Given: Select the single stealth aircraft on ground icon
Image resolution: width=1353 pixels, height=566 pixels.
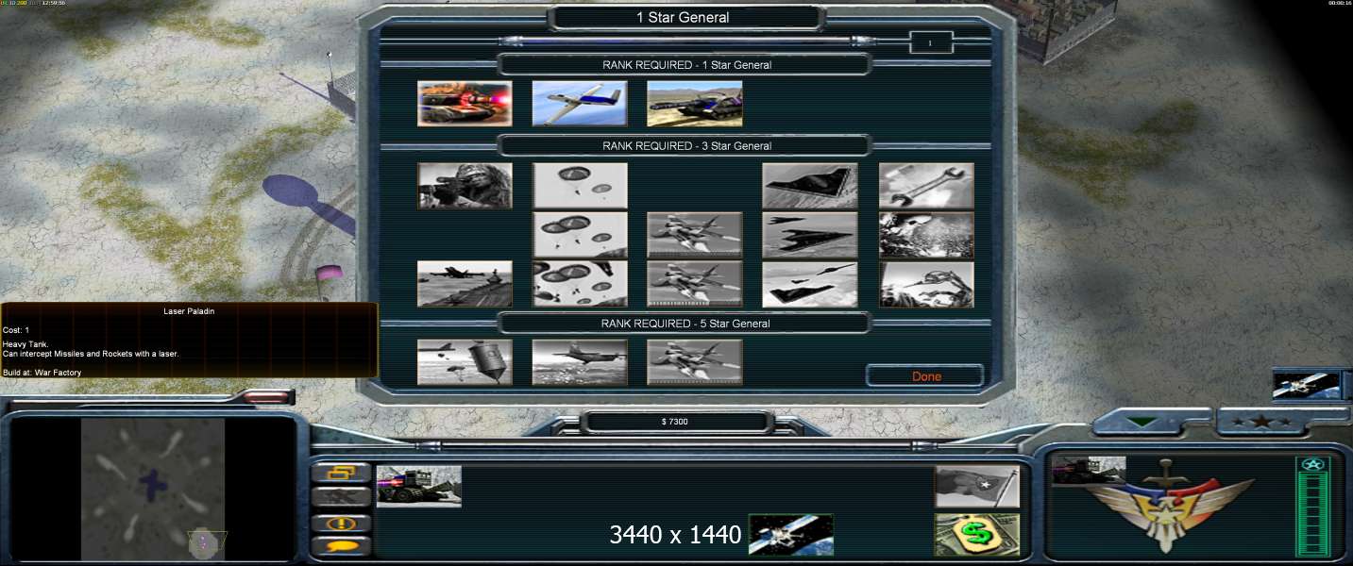Looking at the screenshot, I should point(810,186).
